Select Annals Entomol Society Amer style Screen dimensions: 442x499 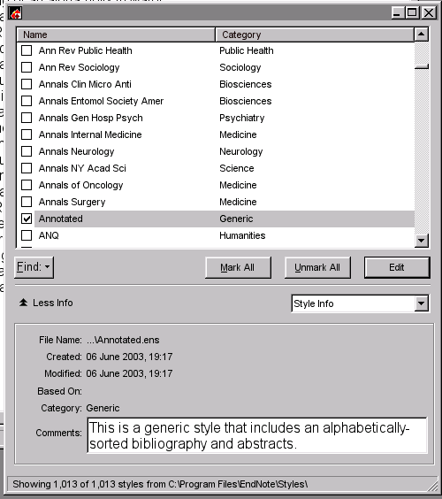[101, 101]
